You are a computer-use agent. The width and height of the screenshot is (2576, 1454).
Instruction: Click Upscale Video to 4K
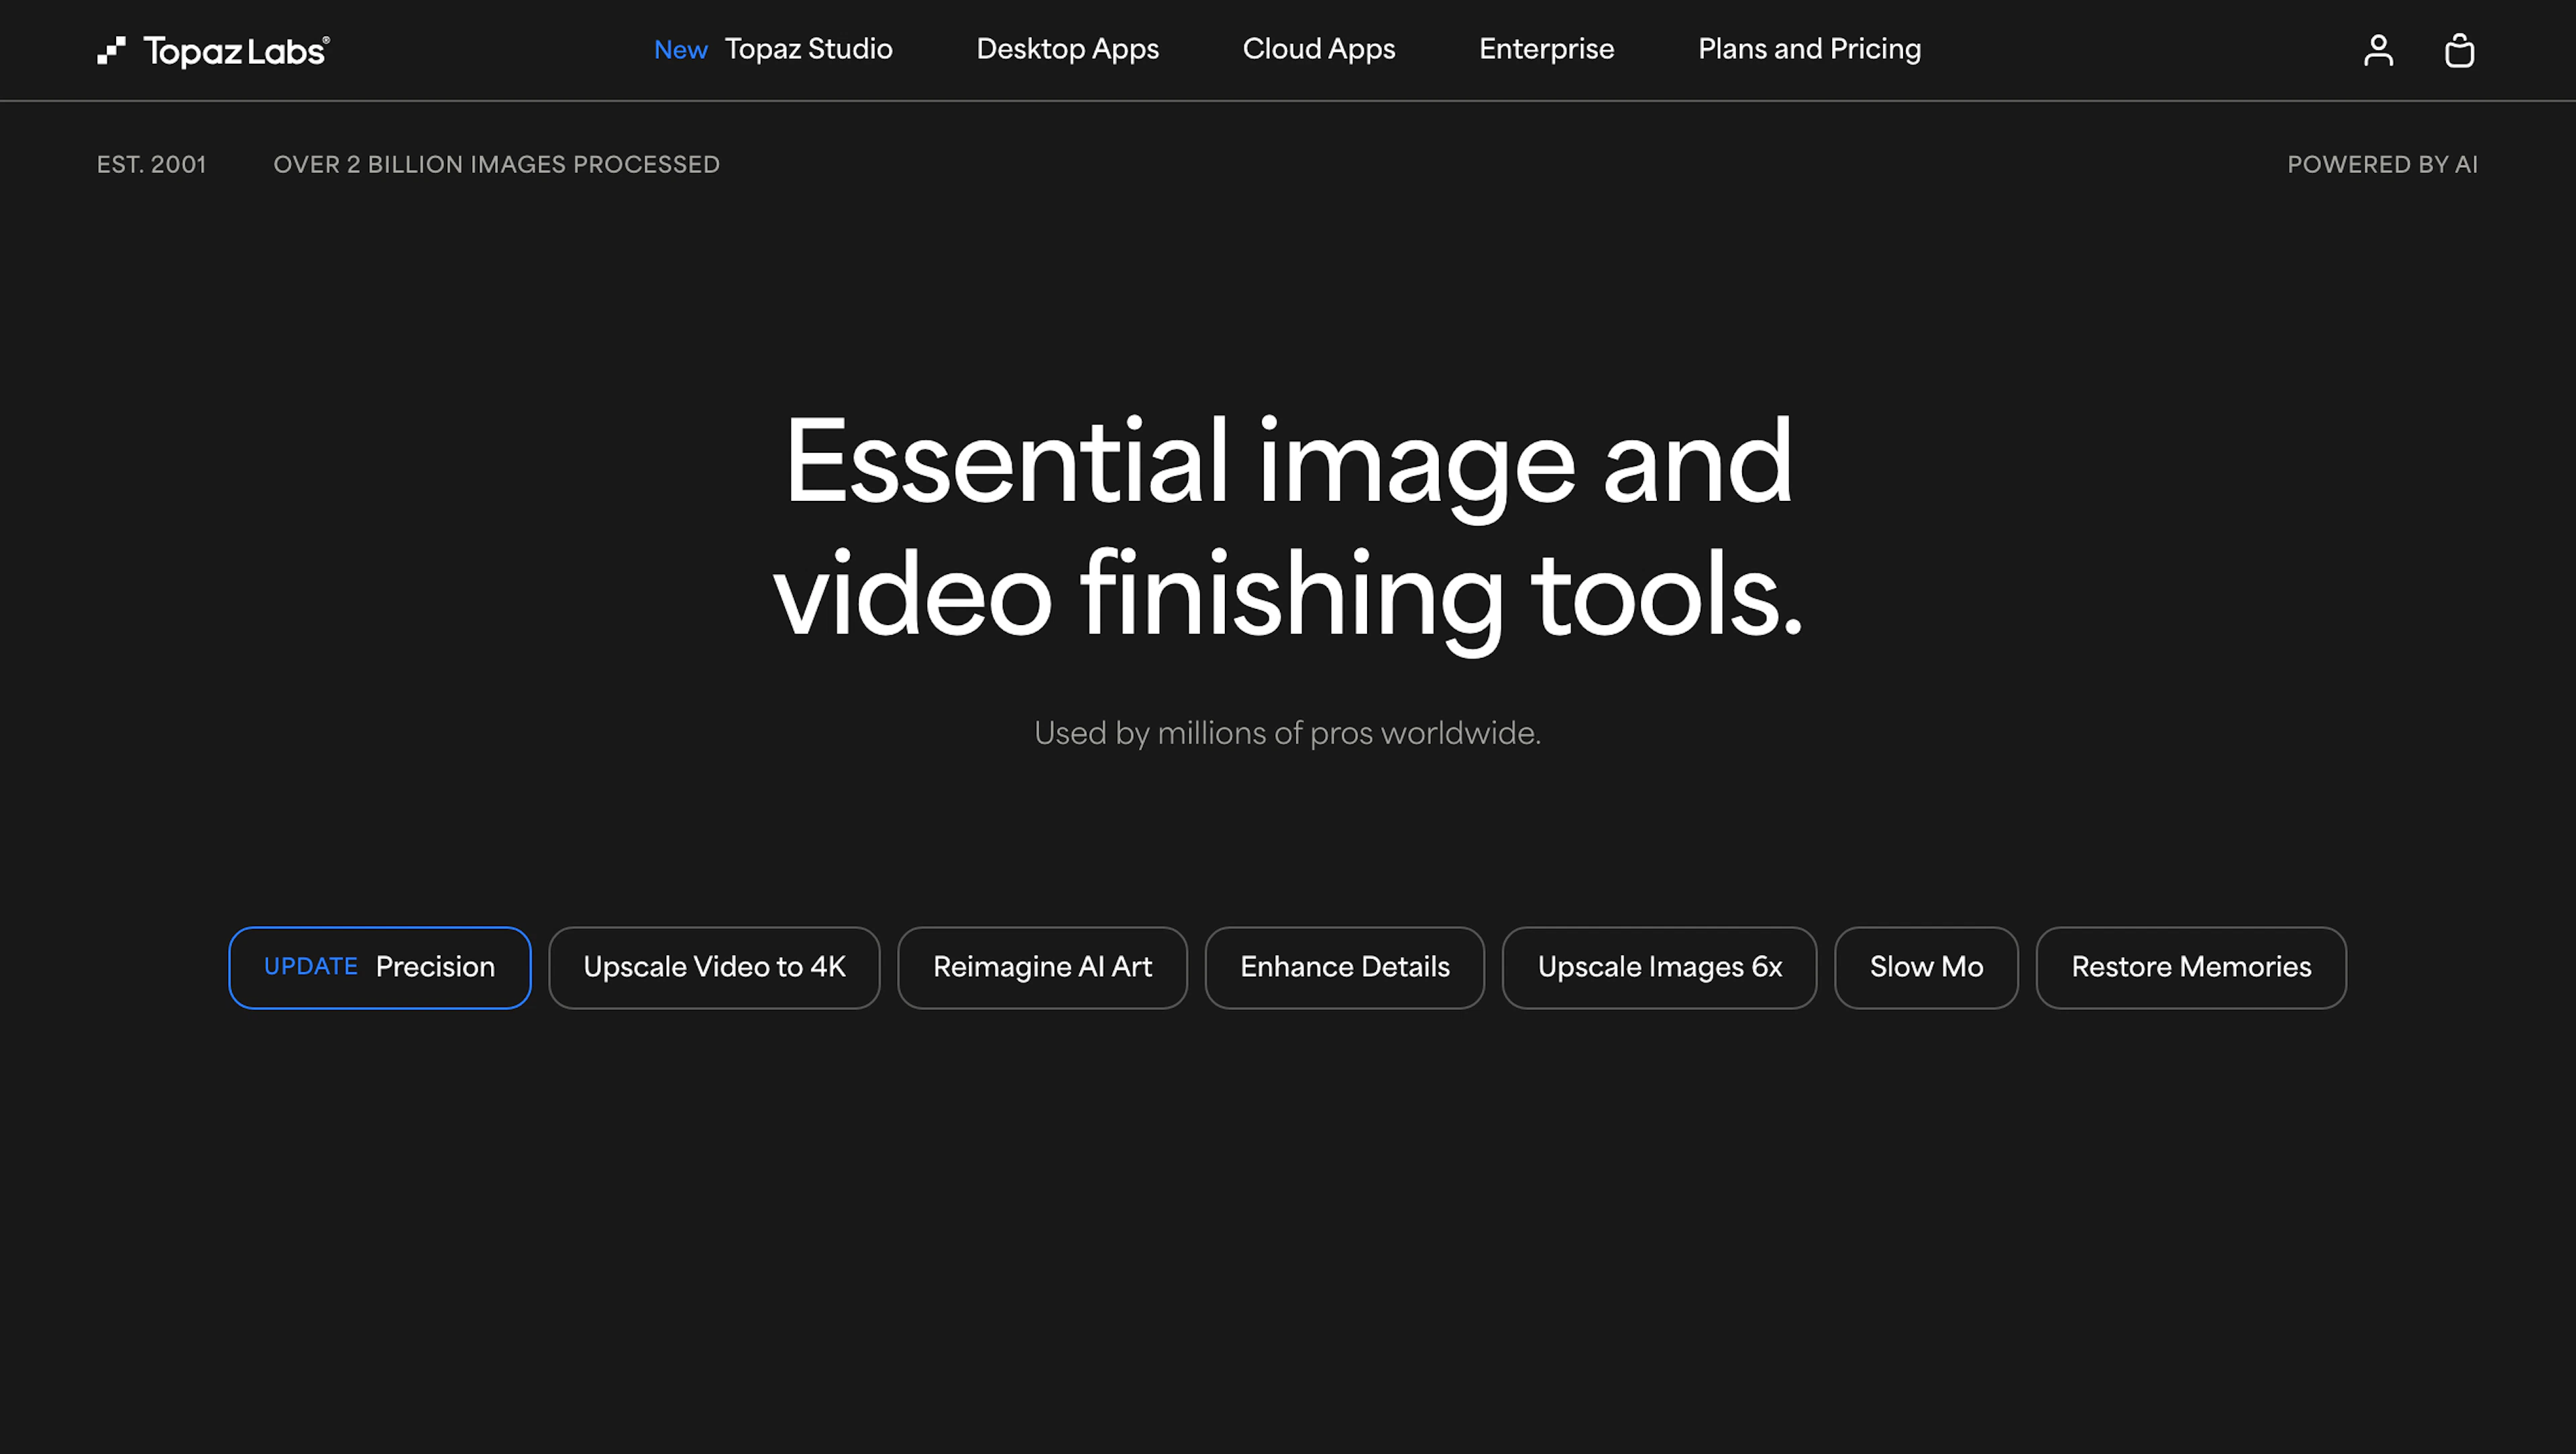(x=714, y=966)
